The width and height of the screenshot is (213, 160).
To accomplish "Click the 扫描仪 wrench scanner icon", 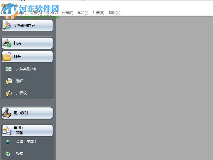I will 9,93.
